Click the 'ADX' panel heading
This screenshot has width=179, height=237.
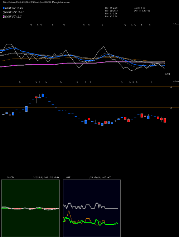[x=68, y=177]
